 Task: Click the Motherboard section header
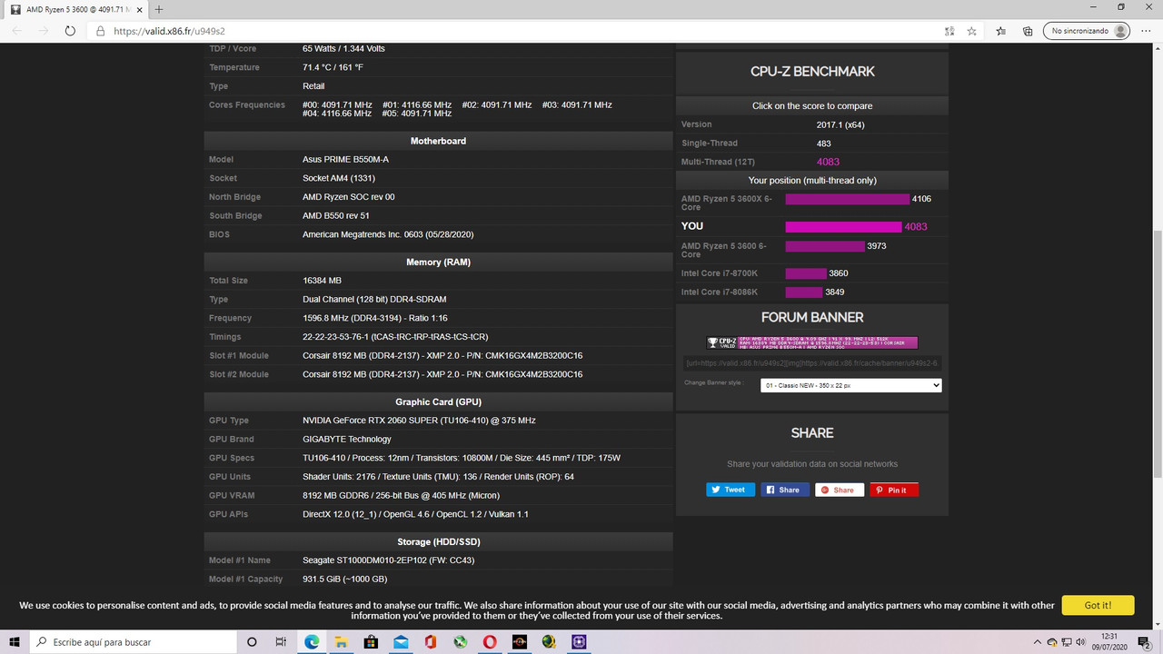tap(438, 141)
